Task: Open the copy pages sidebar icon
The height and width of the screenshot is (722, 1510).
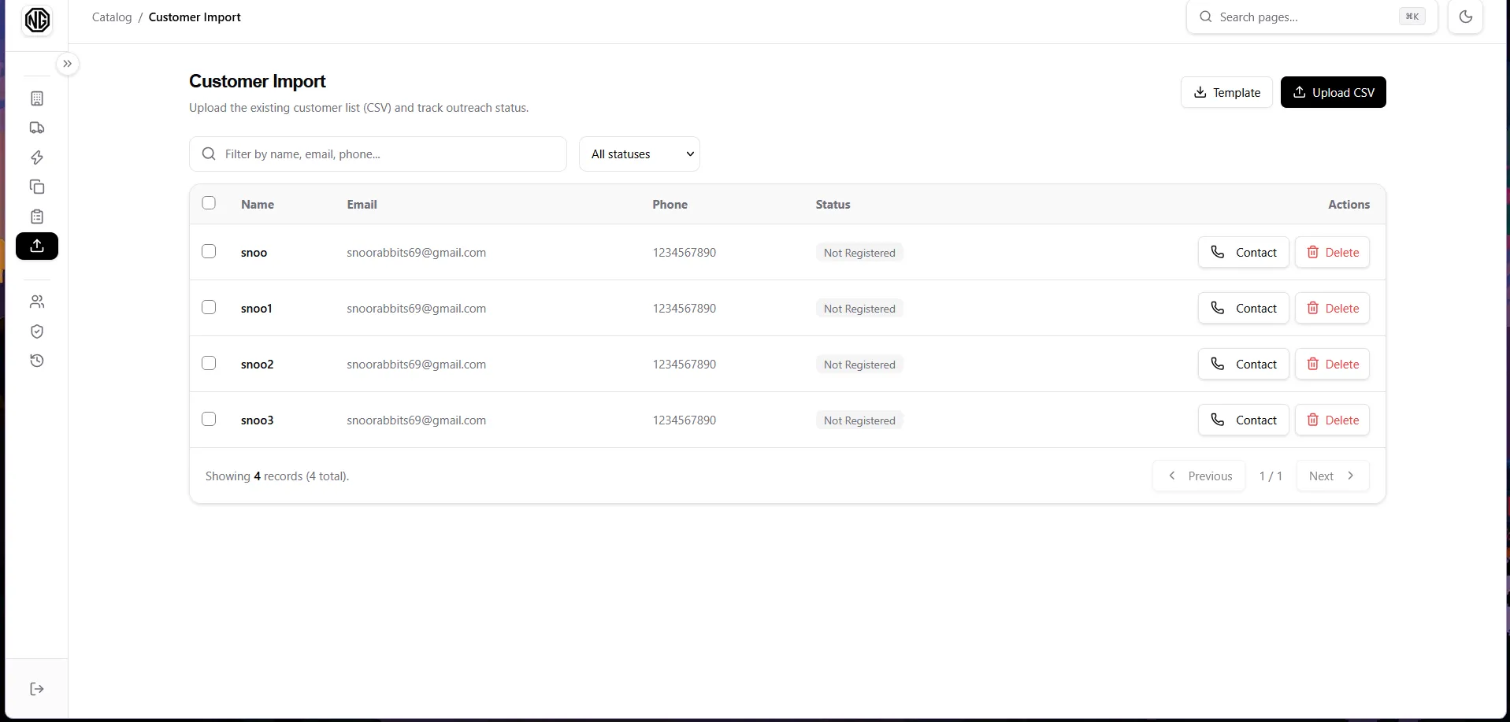Action: point(37,187)
